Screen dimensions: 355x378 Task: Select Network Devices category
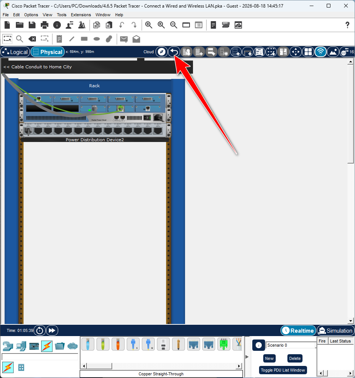click(8, 346)
